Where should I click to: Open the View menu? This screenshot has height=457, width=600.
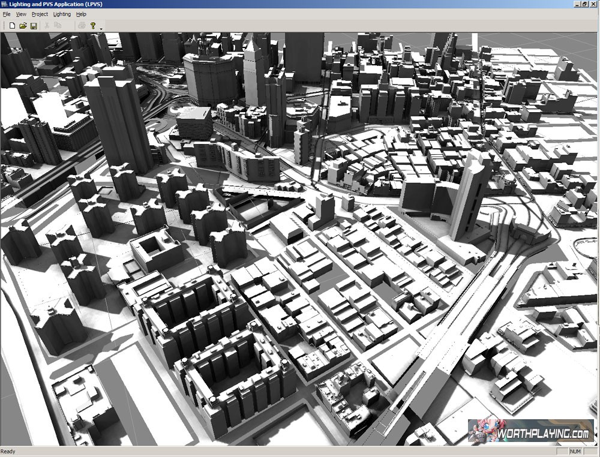coord(21,14)
